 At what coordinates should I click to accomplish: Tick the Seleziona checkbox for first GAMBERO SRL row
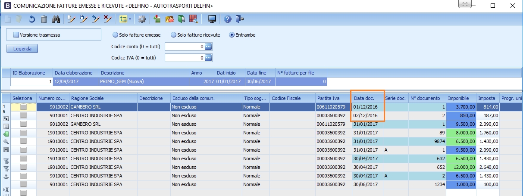tap(23, 106)
